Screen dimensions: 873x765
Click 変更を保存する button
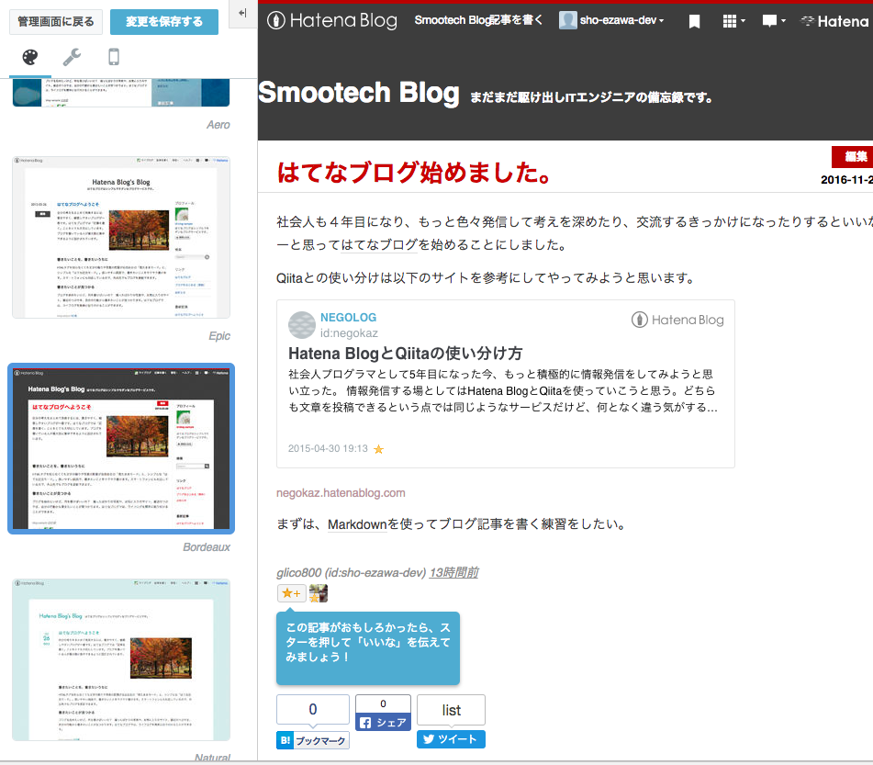pyautogui.click(x=164, y=22)
